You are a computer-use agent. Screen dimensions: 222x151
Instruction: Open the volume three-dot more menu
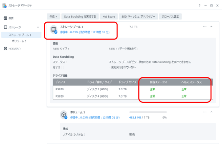(205, 112)
